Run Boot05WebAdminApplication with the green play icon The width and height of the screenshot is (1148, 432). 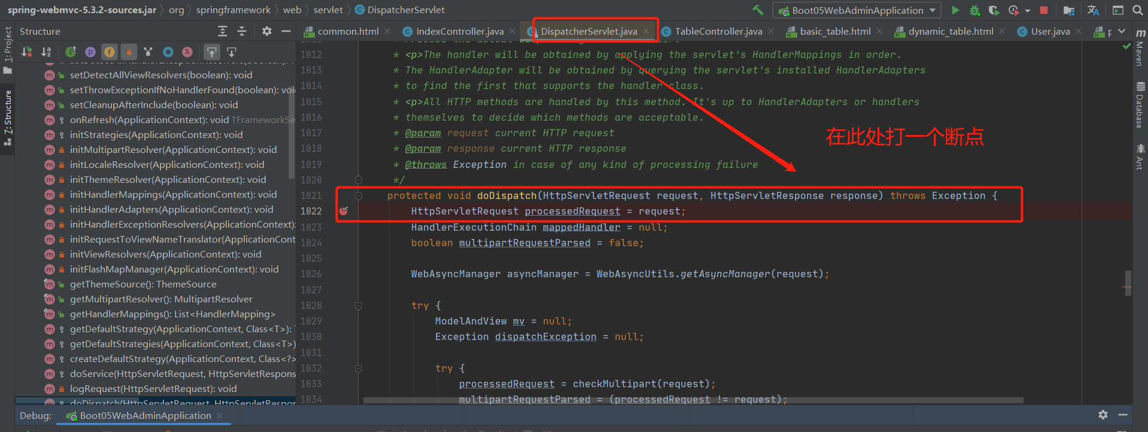point(955,10)
